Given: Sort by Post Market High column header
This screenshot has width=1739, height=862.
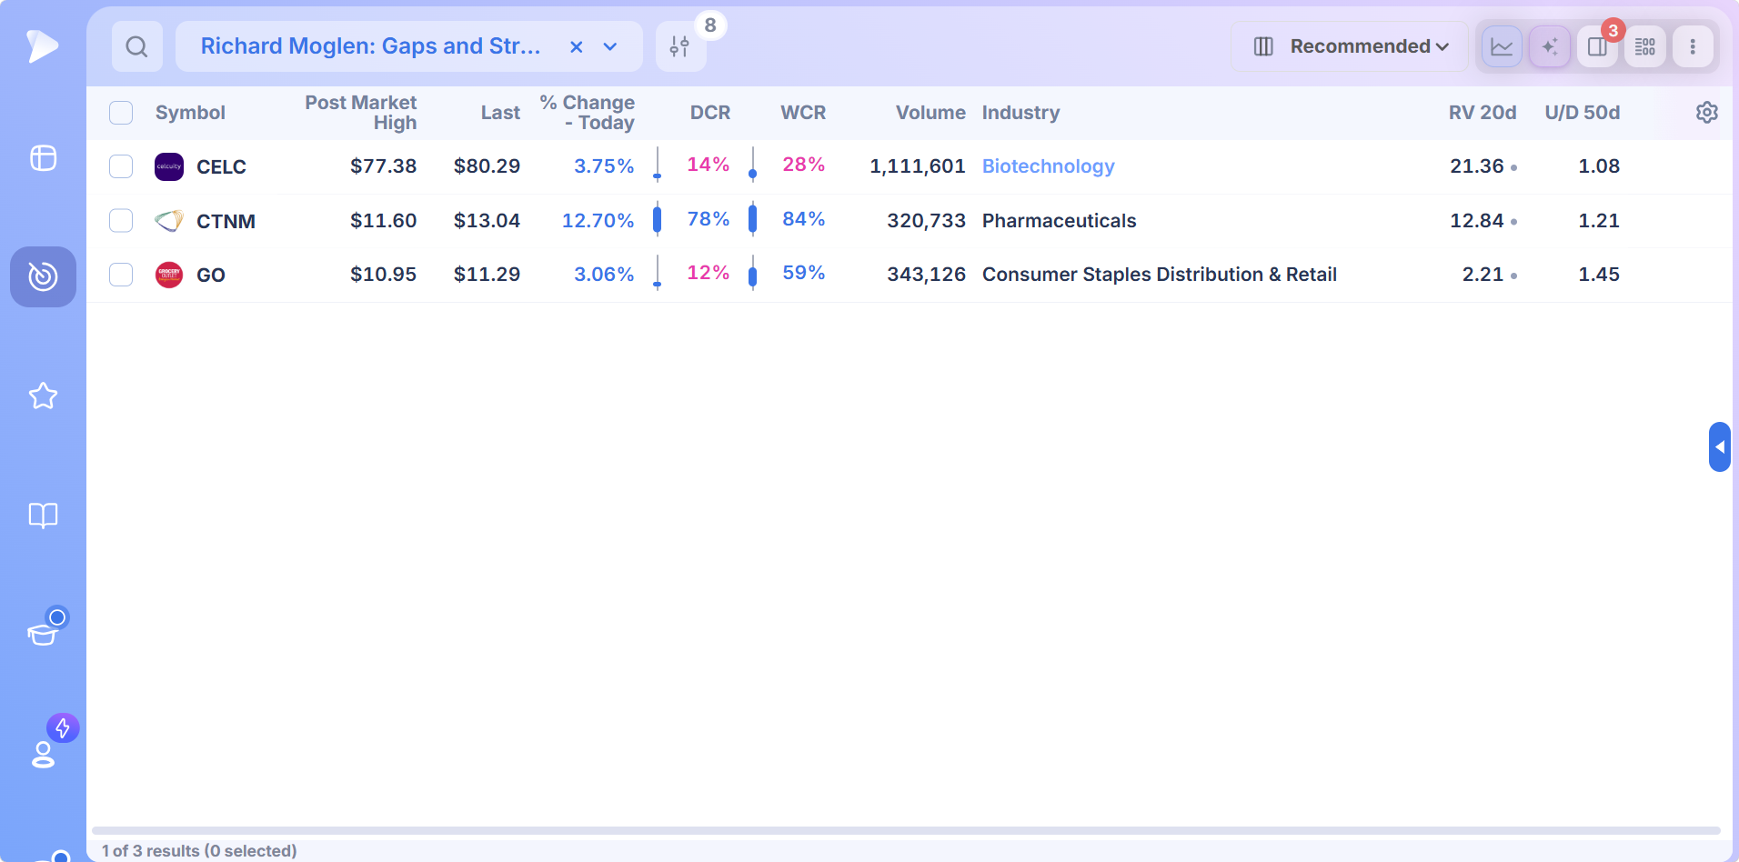Looking at the screenshot, I should tap(360, 113).
